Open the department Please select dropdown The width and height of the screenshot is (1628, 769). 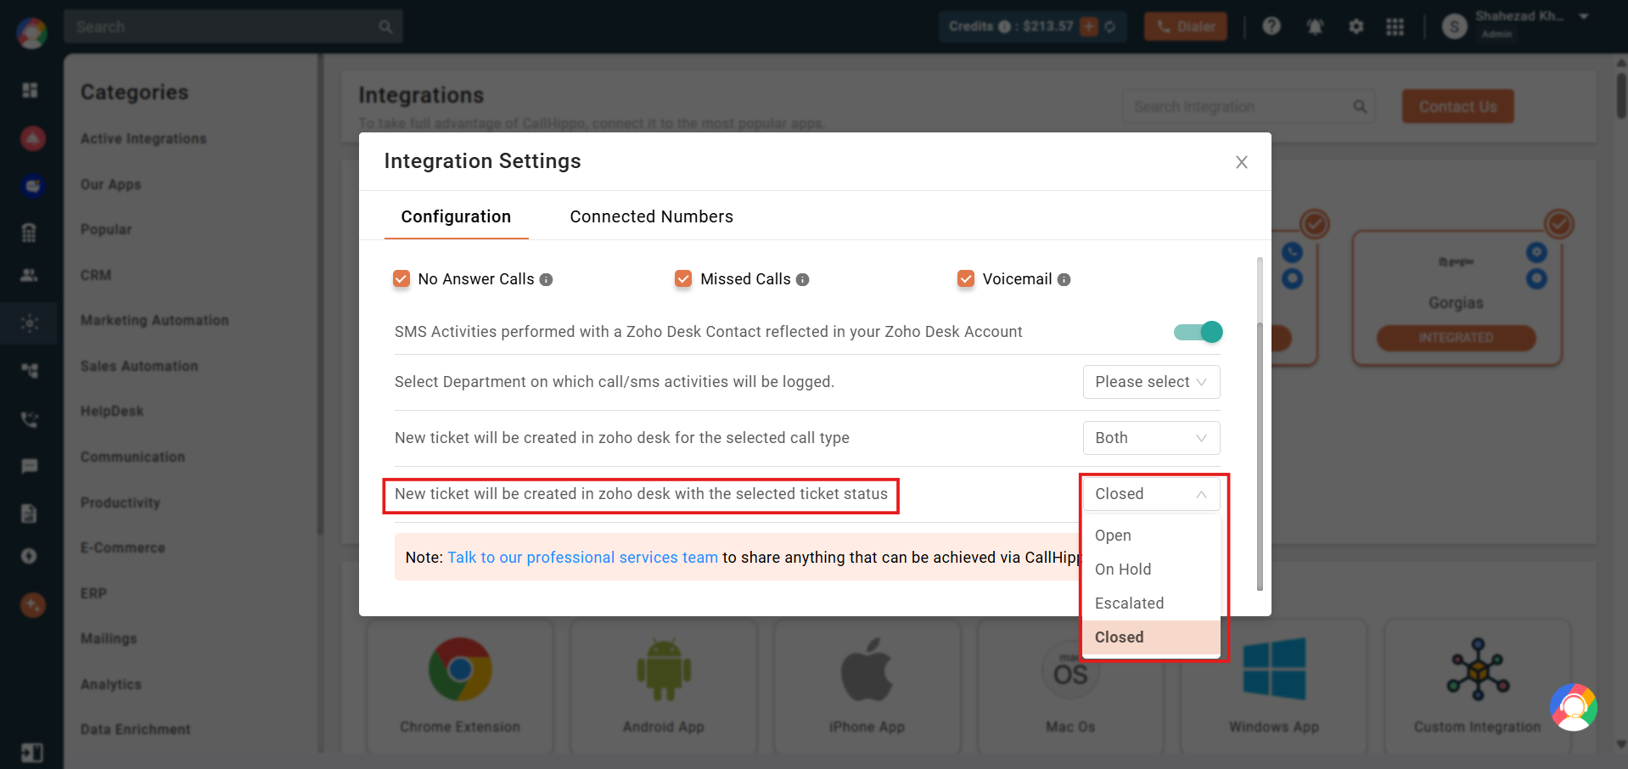click(1151, 382)
